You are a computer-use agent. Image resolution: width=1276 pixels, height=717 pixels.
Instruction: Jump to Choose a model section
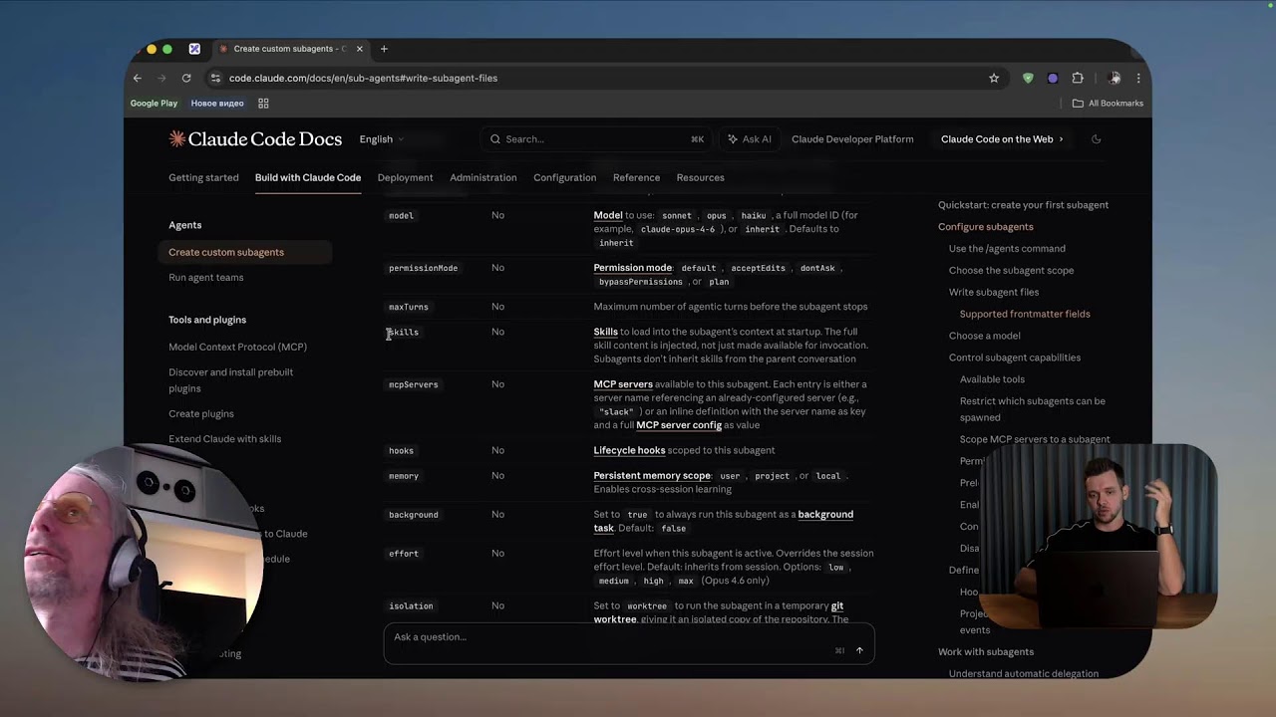pos(985,337)
